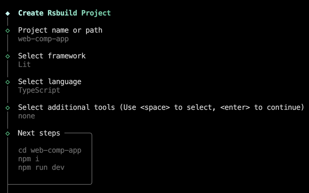Image resolution: width=309 pixels, height=193 pixels.
Task: Click the none answer under additional tools
Action: (27, 116)
